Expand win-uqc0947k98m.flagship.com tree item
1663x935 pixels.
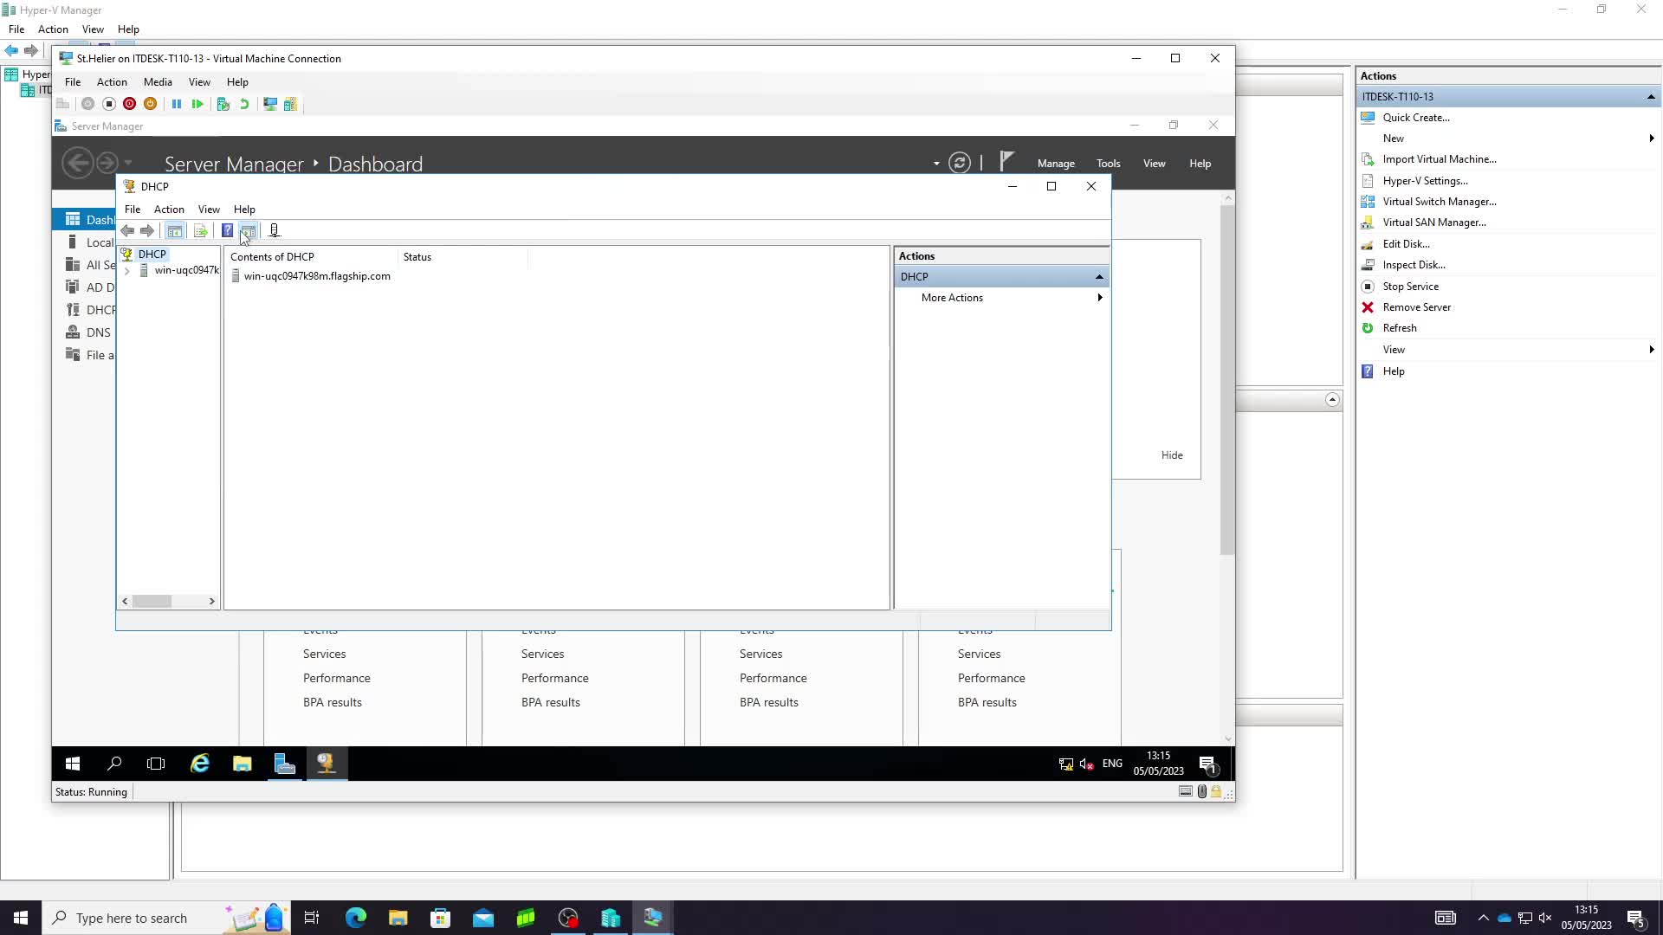pos(128,269)
